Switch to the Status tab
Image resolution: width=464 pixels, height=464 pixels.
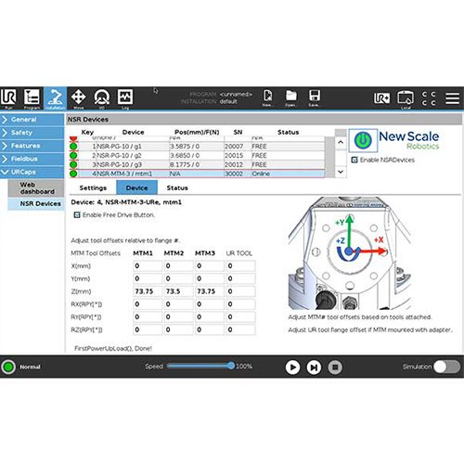coord(177,187)
